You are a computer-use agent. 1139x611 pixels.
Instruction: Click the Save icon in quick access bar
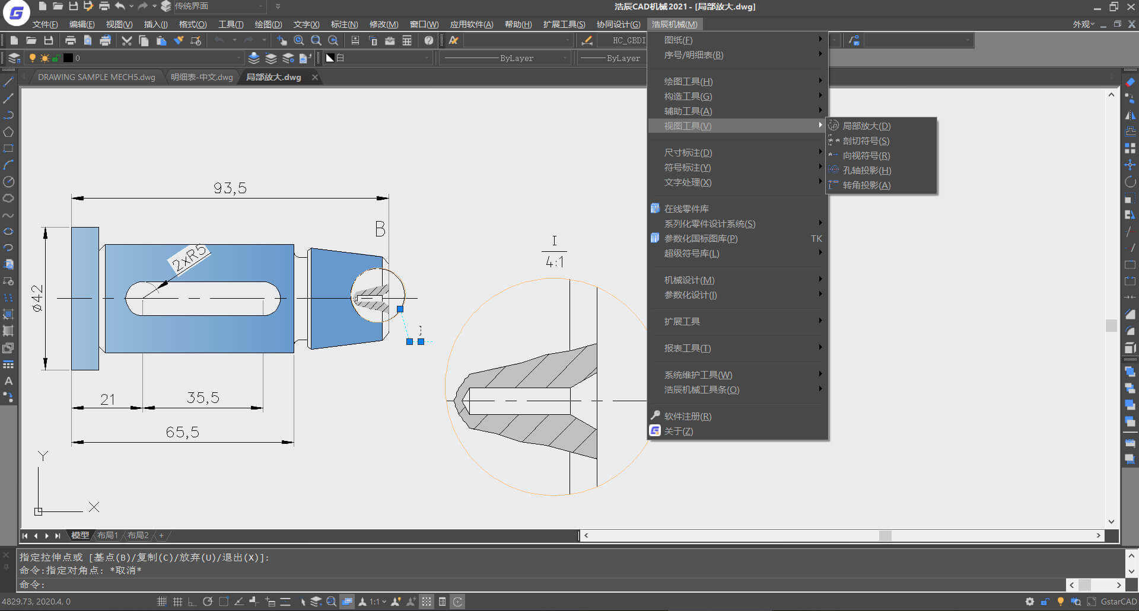pyautogui.click(x=73, y=7)
